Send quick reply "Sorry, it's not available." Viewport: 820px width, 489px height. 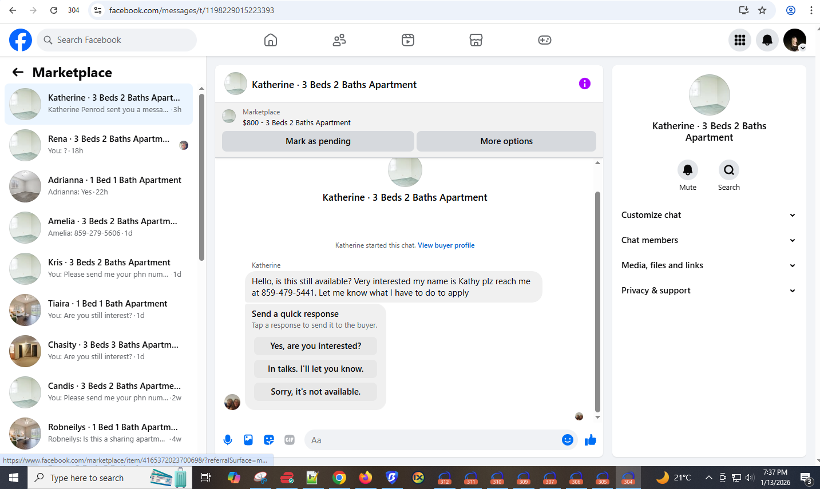(316, 392)
